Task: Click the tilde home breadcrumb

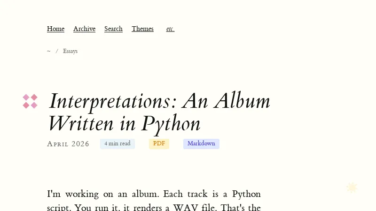Action: pyautogui.click(x=48, y=51)
